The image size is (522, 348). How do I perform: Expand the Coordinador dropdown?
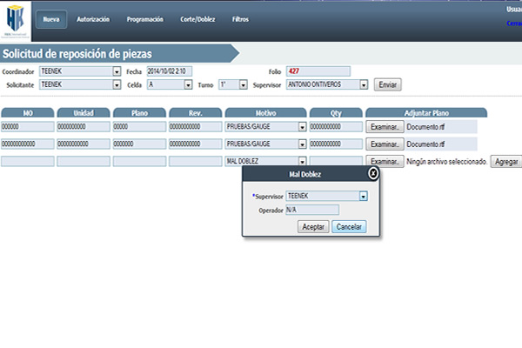[117, 71]
